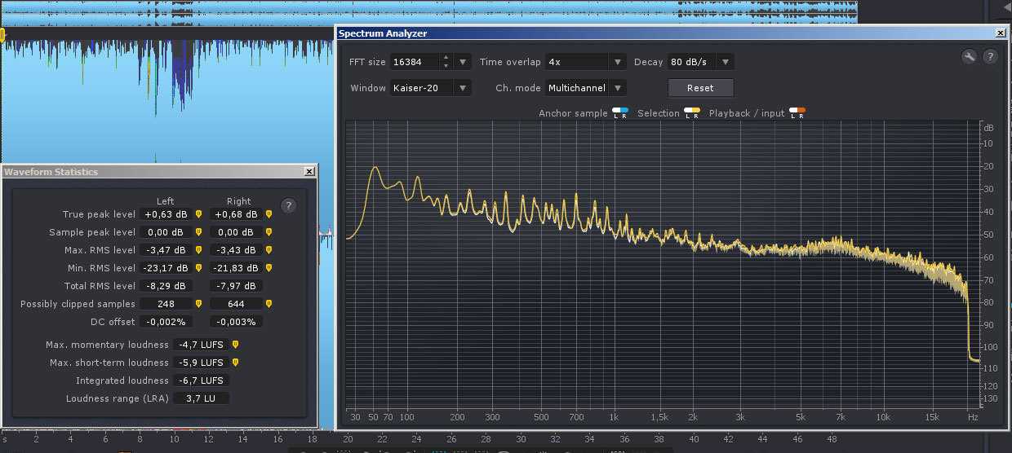The image size is (1012, 453).
Task: Open the Decay rate dropdown
Action: coord(725,62)
